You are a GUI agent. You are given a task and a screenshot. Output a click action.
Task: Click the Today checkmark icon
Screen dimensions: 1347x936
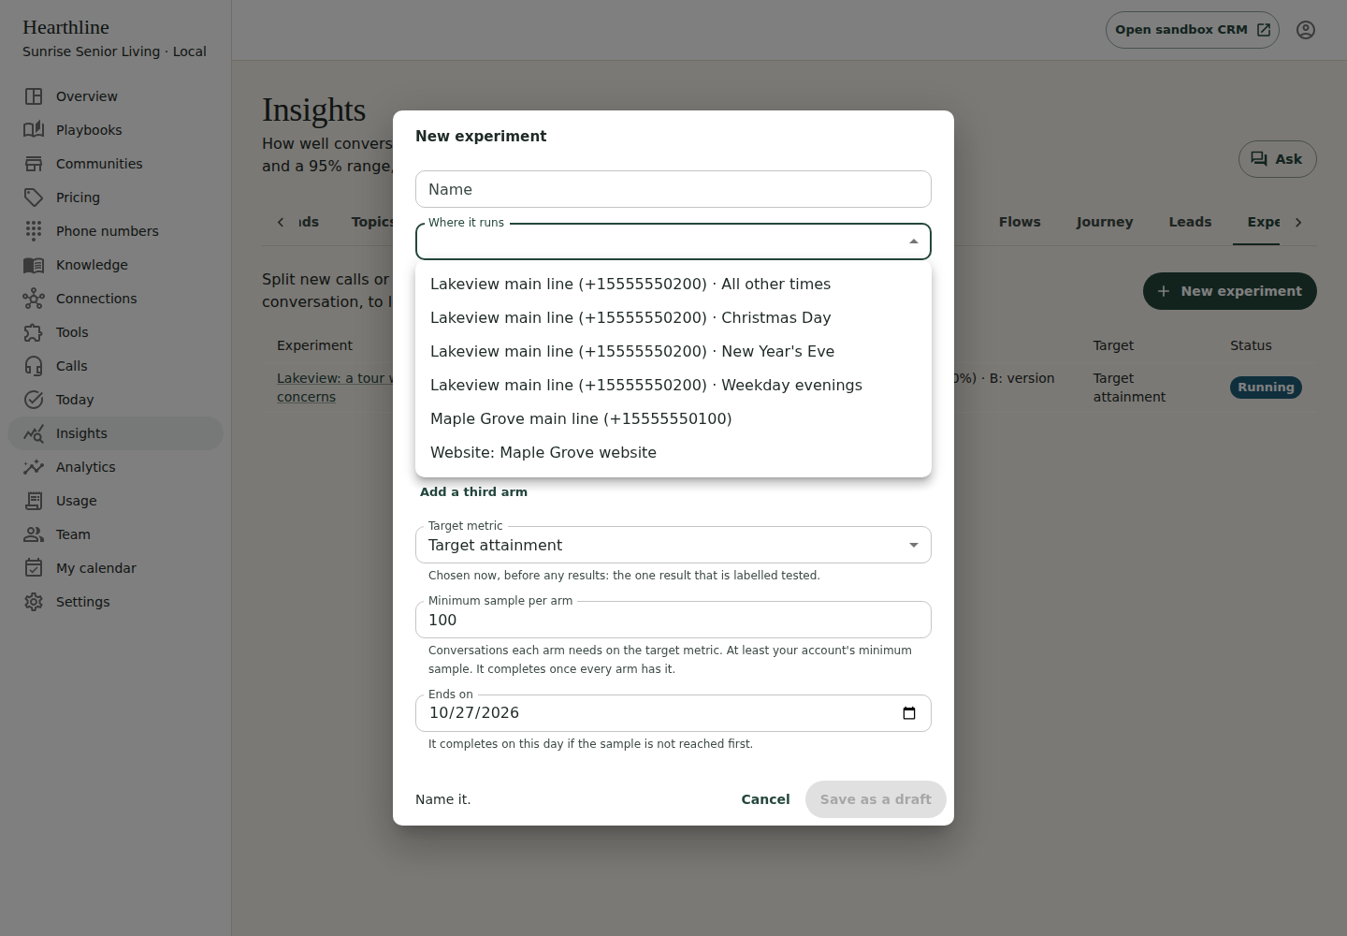pos(34,400)
